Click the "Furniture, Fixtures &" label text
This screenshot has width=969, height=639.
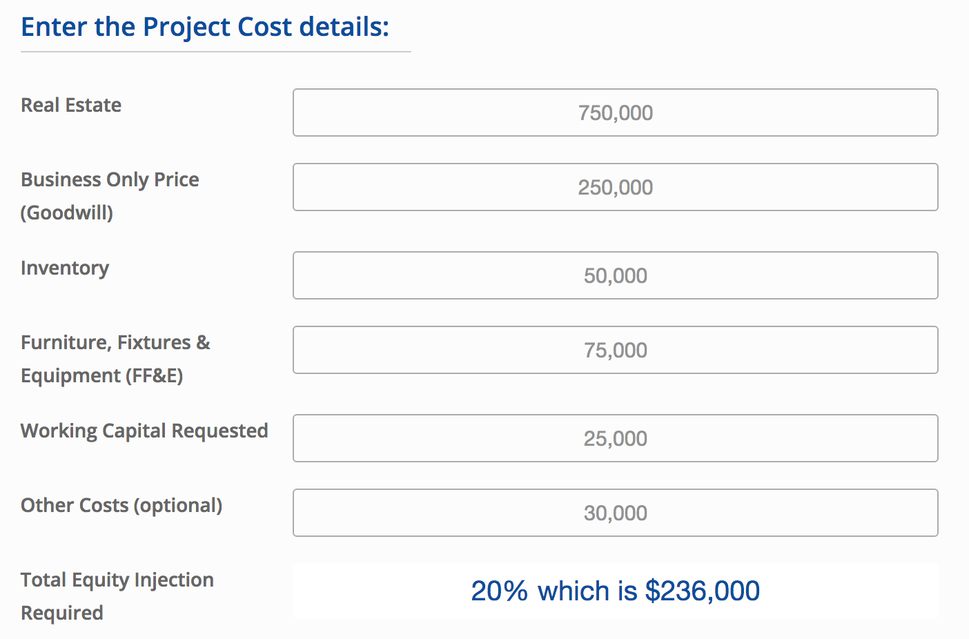(x=115, y=342)
